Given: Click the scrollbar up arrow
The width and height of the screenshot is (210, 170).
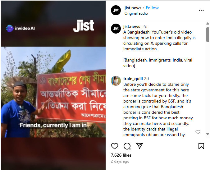Looking at the screenshot, I should (208, 24).
